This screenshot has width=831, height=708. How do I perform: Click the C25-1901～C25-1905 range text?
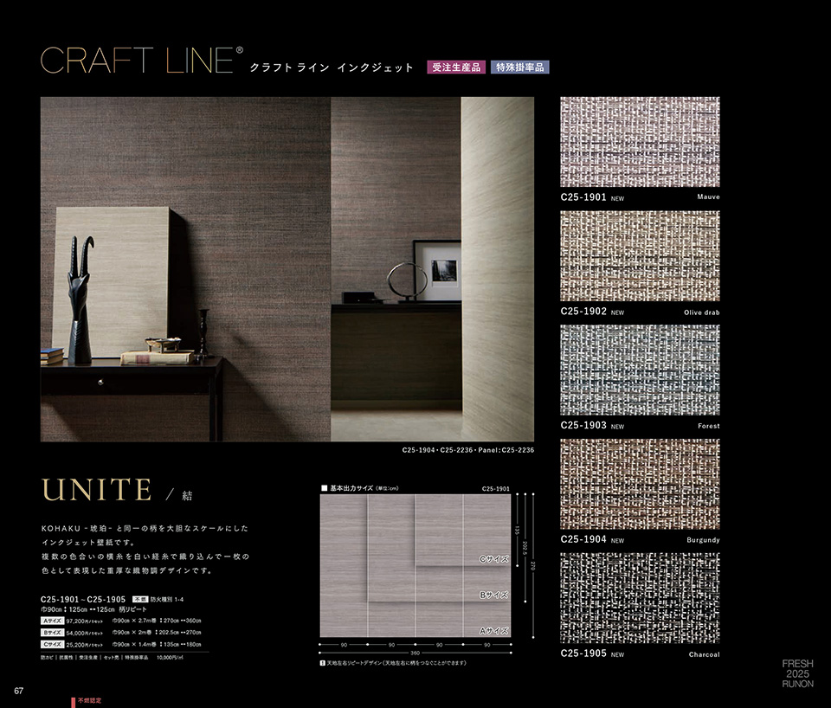(x=83, y=599)
